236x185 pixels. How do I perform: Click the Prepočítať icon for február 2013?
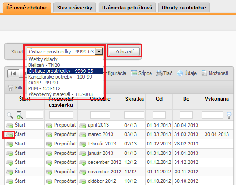(x=49, y=144)
